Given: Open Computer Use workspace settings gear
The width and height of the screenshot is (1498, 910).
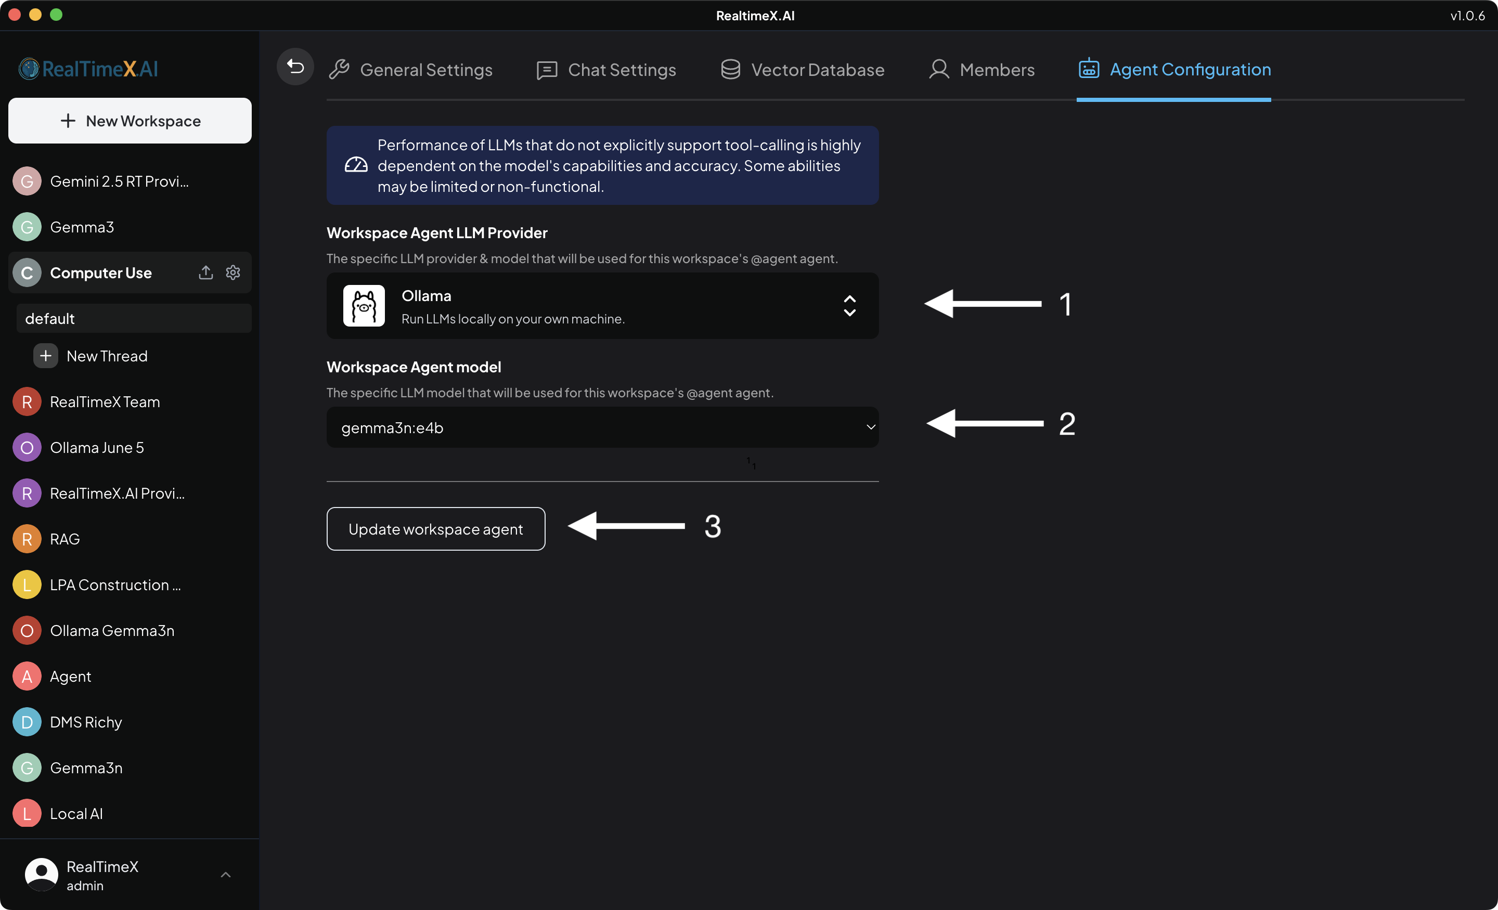Looking at the screenshot, I should pyautogui.click(x=233, y=272).
